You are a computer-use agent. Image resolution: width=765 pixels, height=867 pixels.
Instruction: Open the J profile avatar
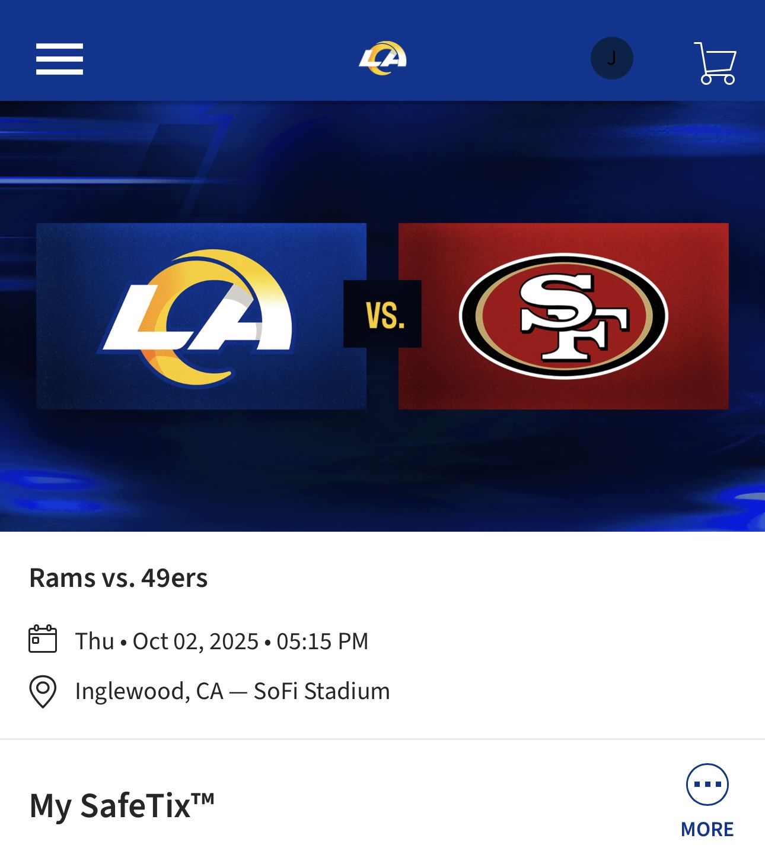coord(611,58)
